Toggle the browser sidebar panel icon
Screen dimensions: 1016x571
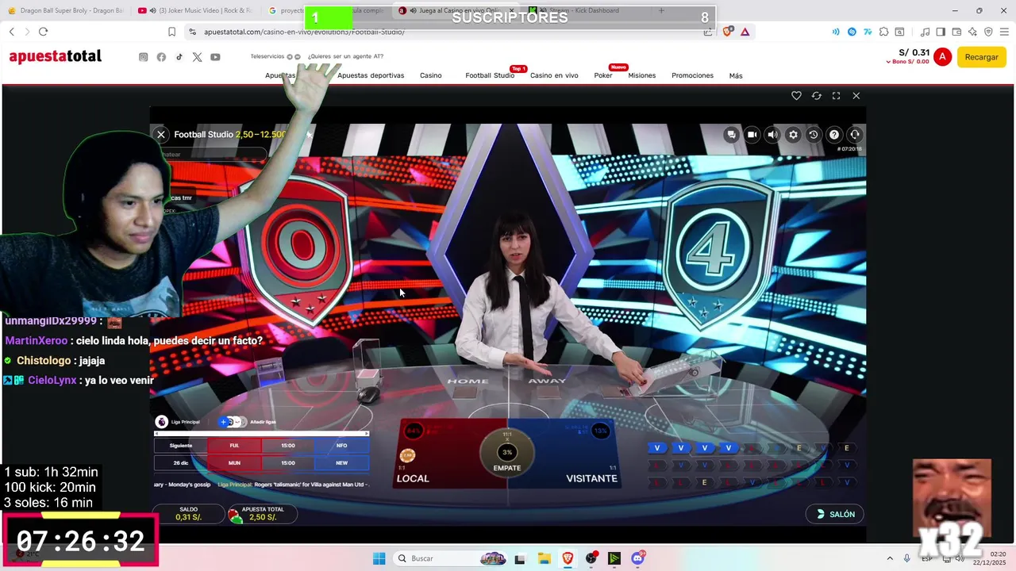click(x=941, y=32)
